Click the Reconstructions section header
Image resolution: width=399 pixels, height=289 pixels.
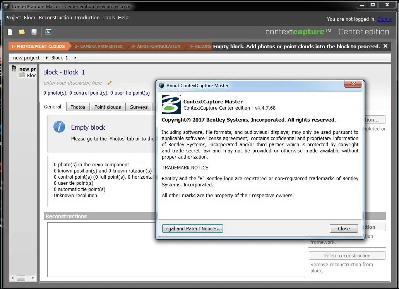click(66, 216)
